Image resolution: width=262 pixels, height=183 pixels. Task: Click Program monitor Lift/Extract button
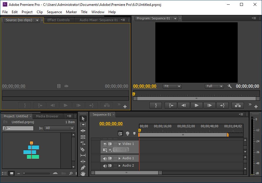(238, 105)
